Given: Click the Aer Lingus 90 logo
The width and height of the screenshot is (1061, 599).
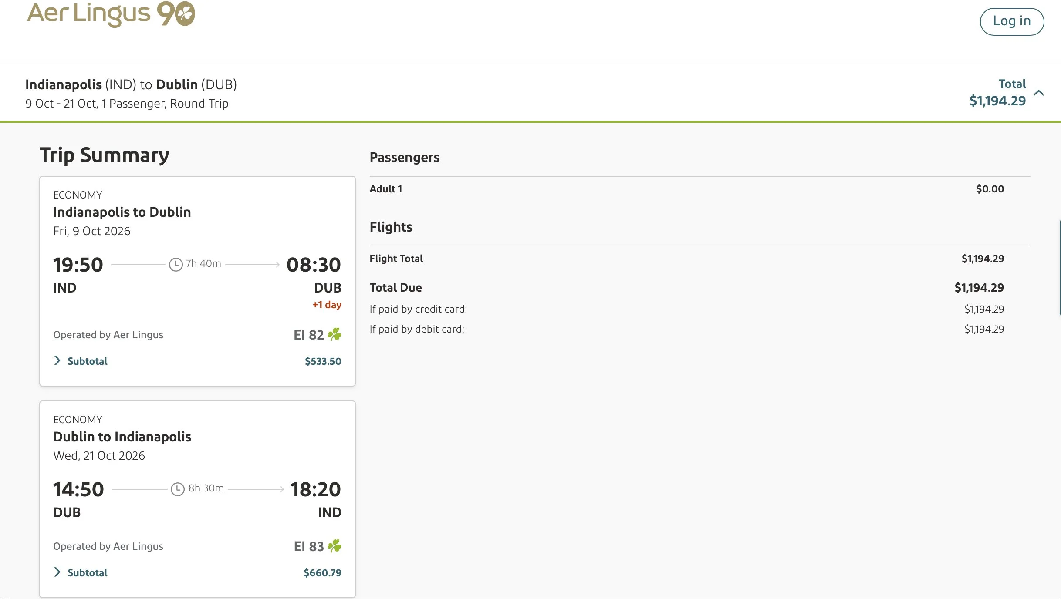Looking at the screenshot, I should (111, 14).
